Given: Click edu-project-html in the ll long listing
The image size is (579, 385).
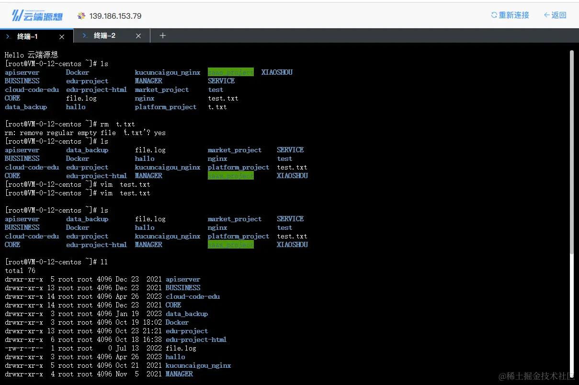Looking at the screenshot, I should click(196, 340).
